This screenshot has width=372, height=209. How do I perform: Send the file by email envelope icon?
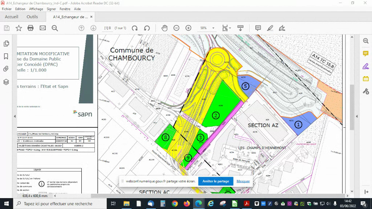click(43, 28)
